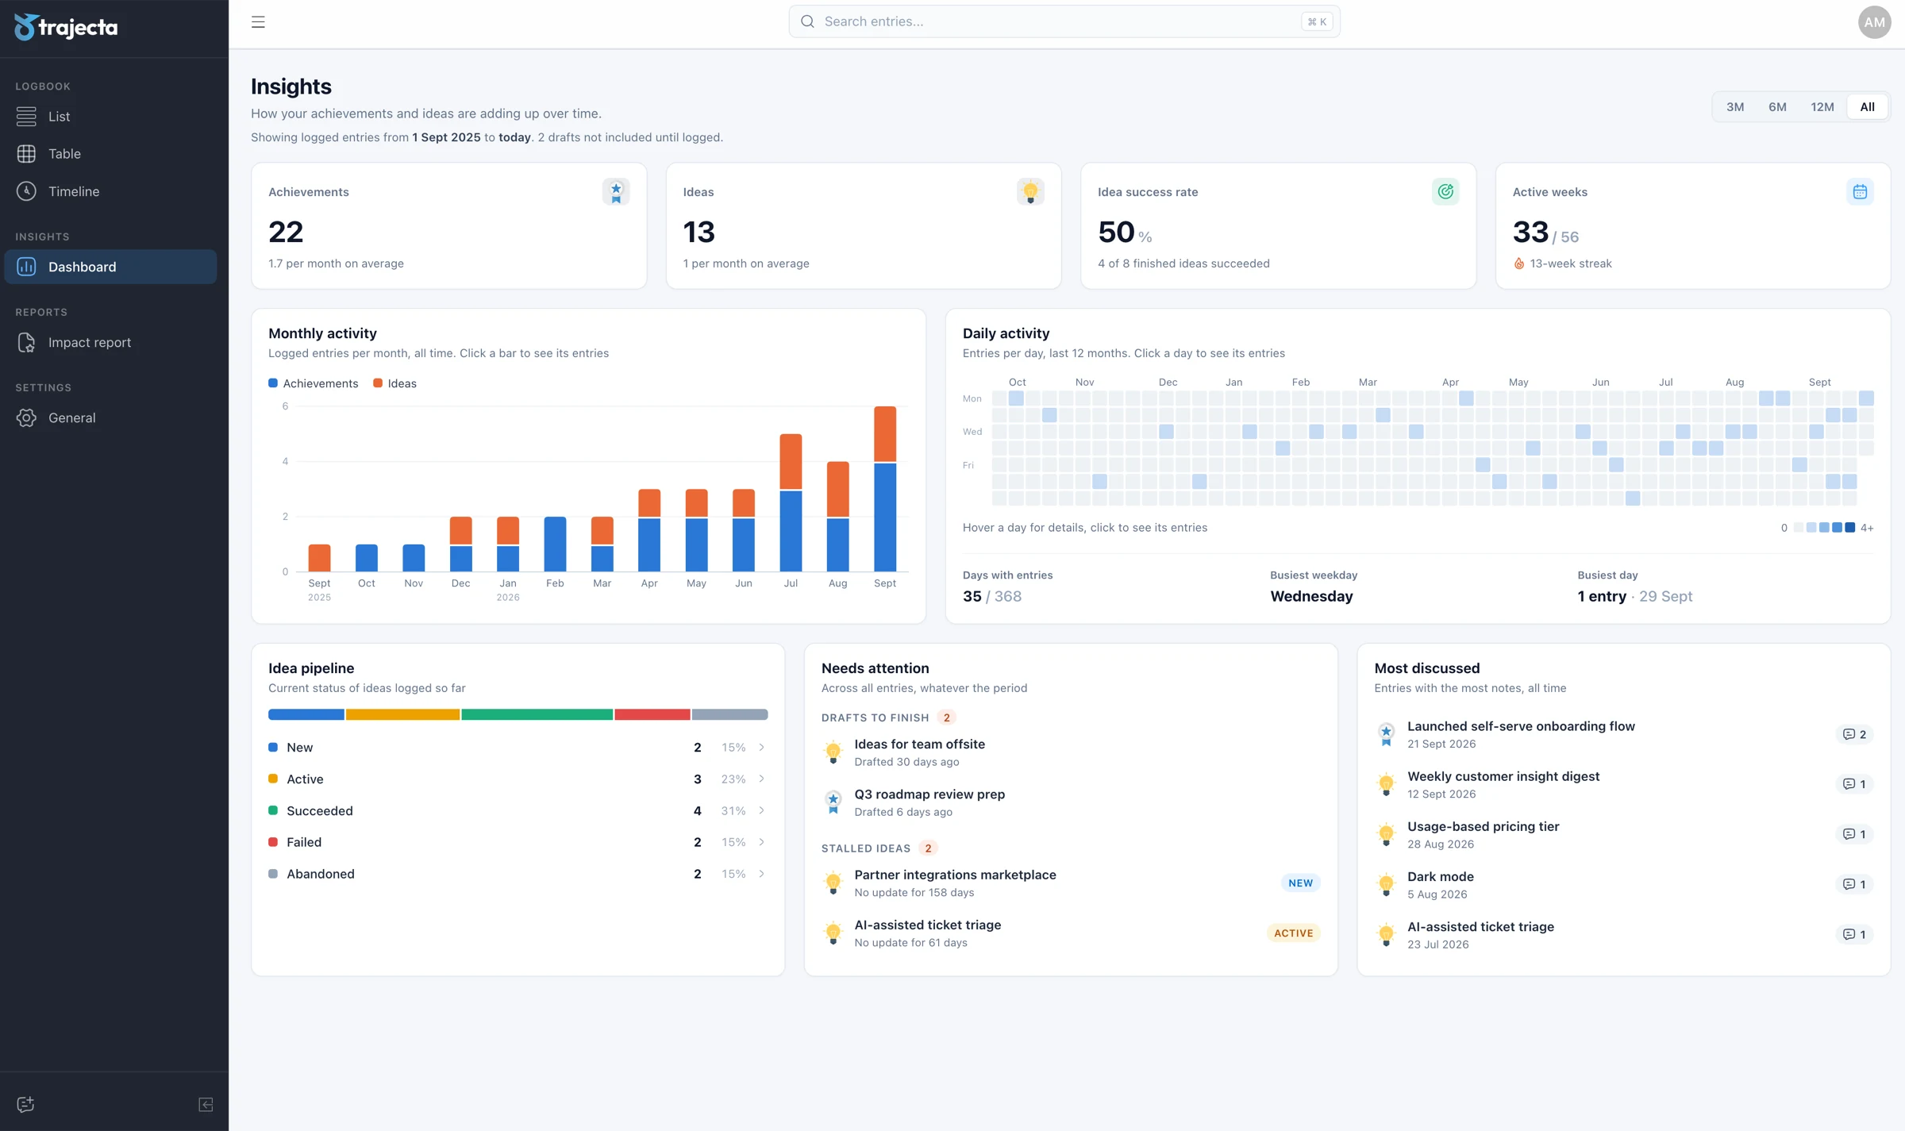Viewport: 1905px width, 1131px height.
Task: Click the Drafts to finish count badge
Action: point(946,717)
